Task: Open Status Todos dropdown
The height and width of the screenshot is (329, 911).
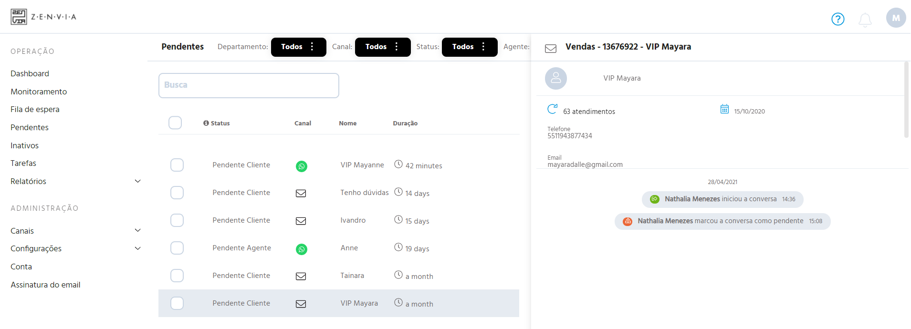Action: point(470,47)
